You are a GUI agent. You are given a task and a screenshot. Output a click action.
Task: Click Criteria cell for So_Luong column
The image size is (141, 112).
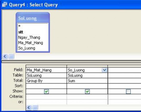(87, 97)
